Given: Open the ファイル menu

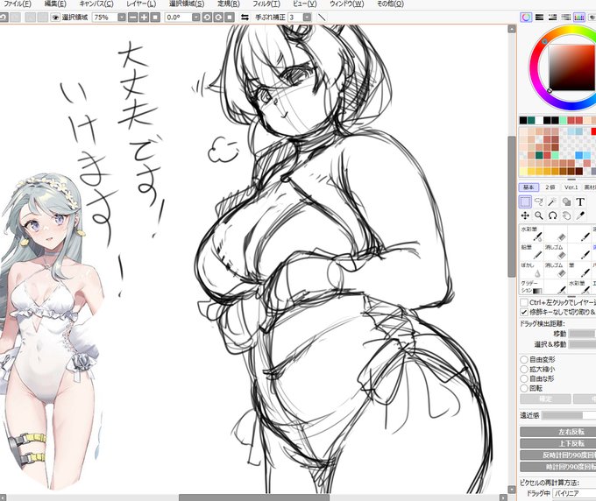Looking at the screenshot, I should [18, 4].
